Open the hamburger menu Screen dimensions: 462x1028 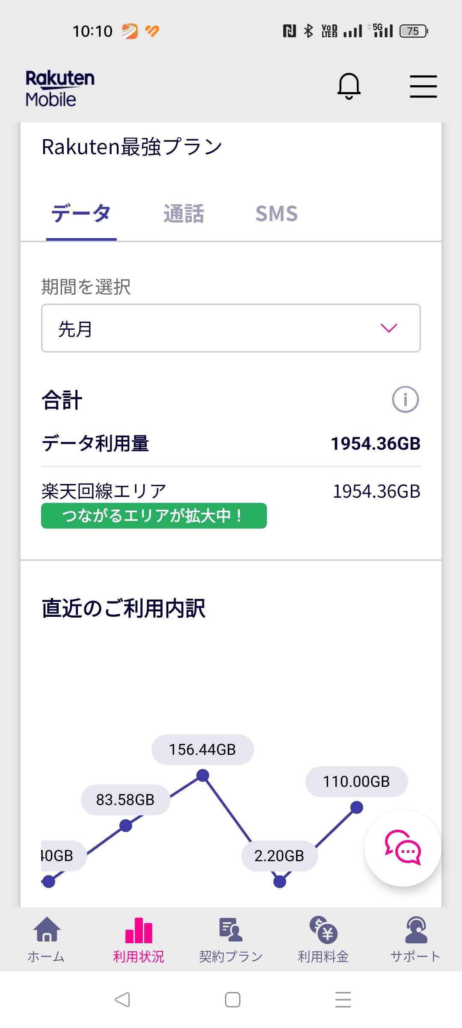coord(423,86)
